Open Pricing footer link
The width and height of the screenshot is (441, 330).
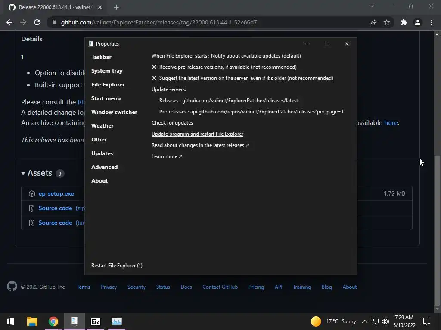(256, 287)
